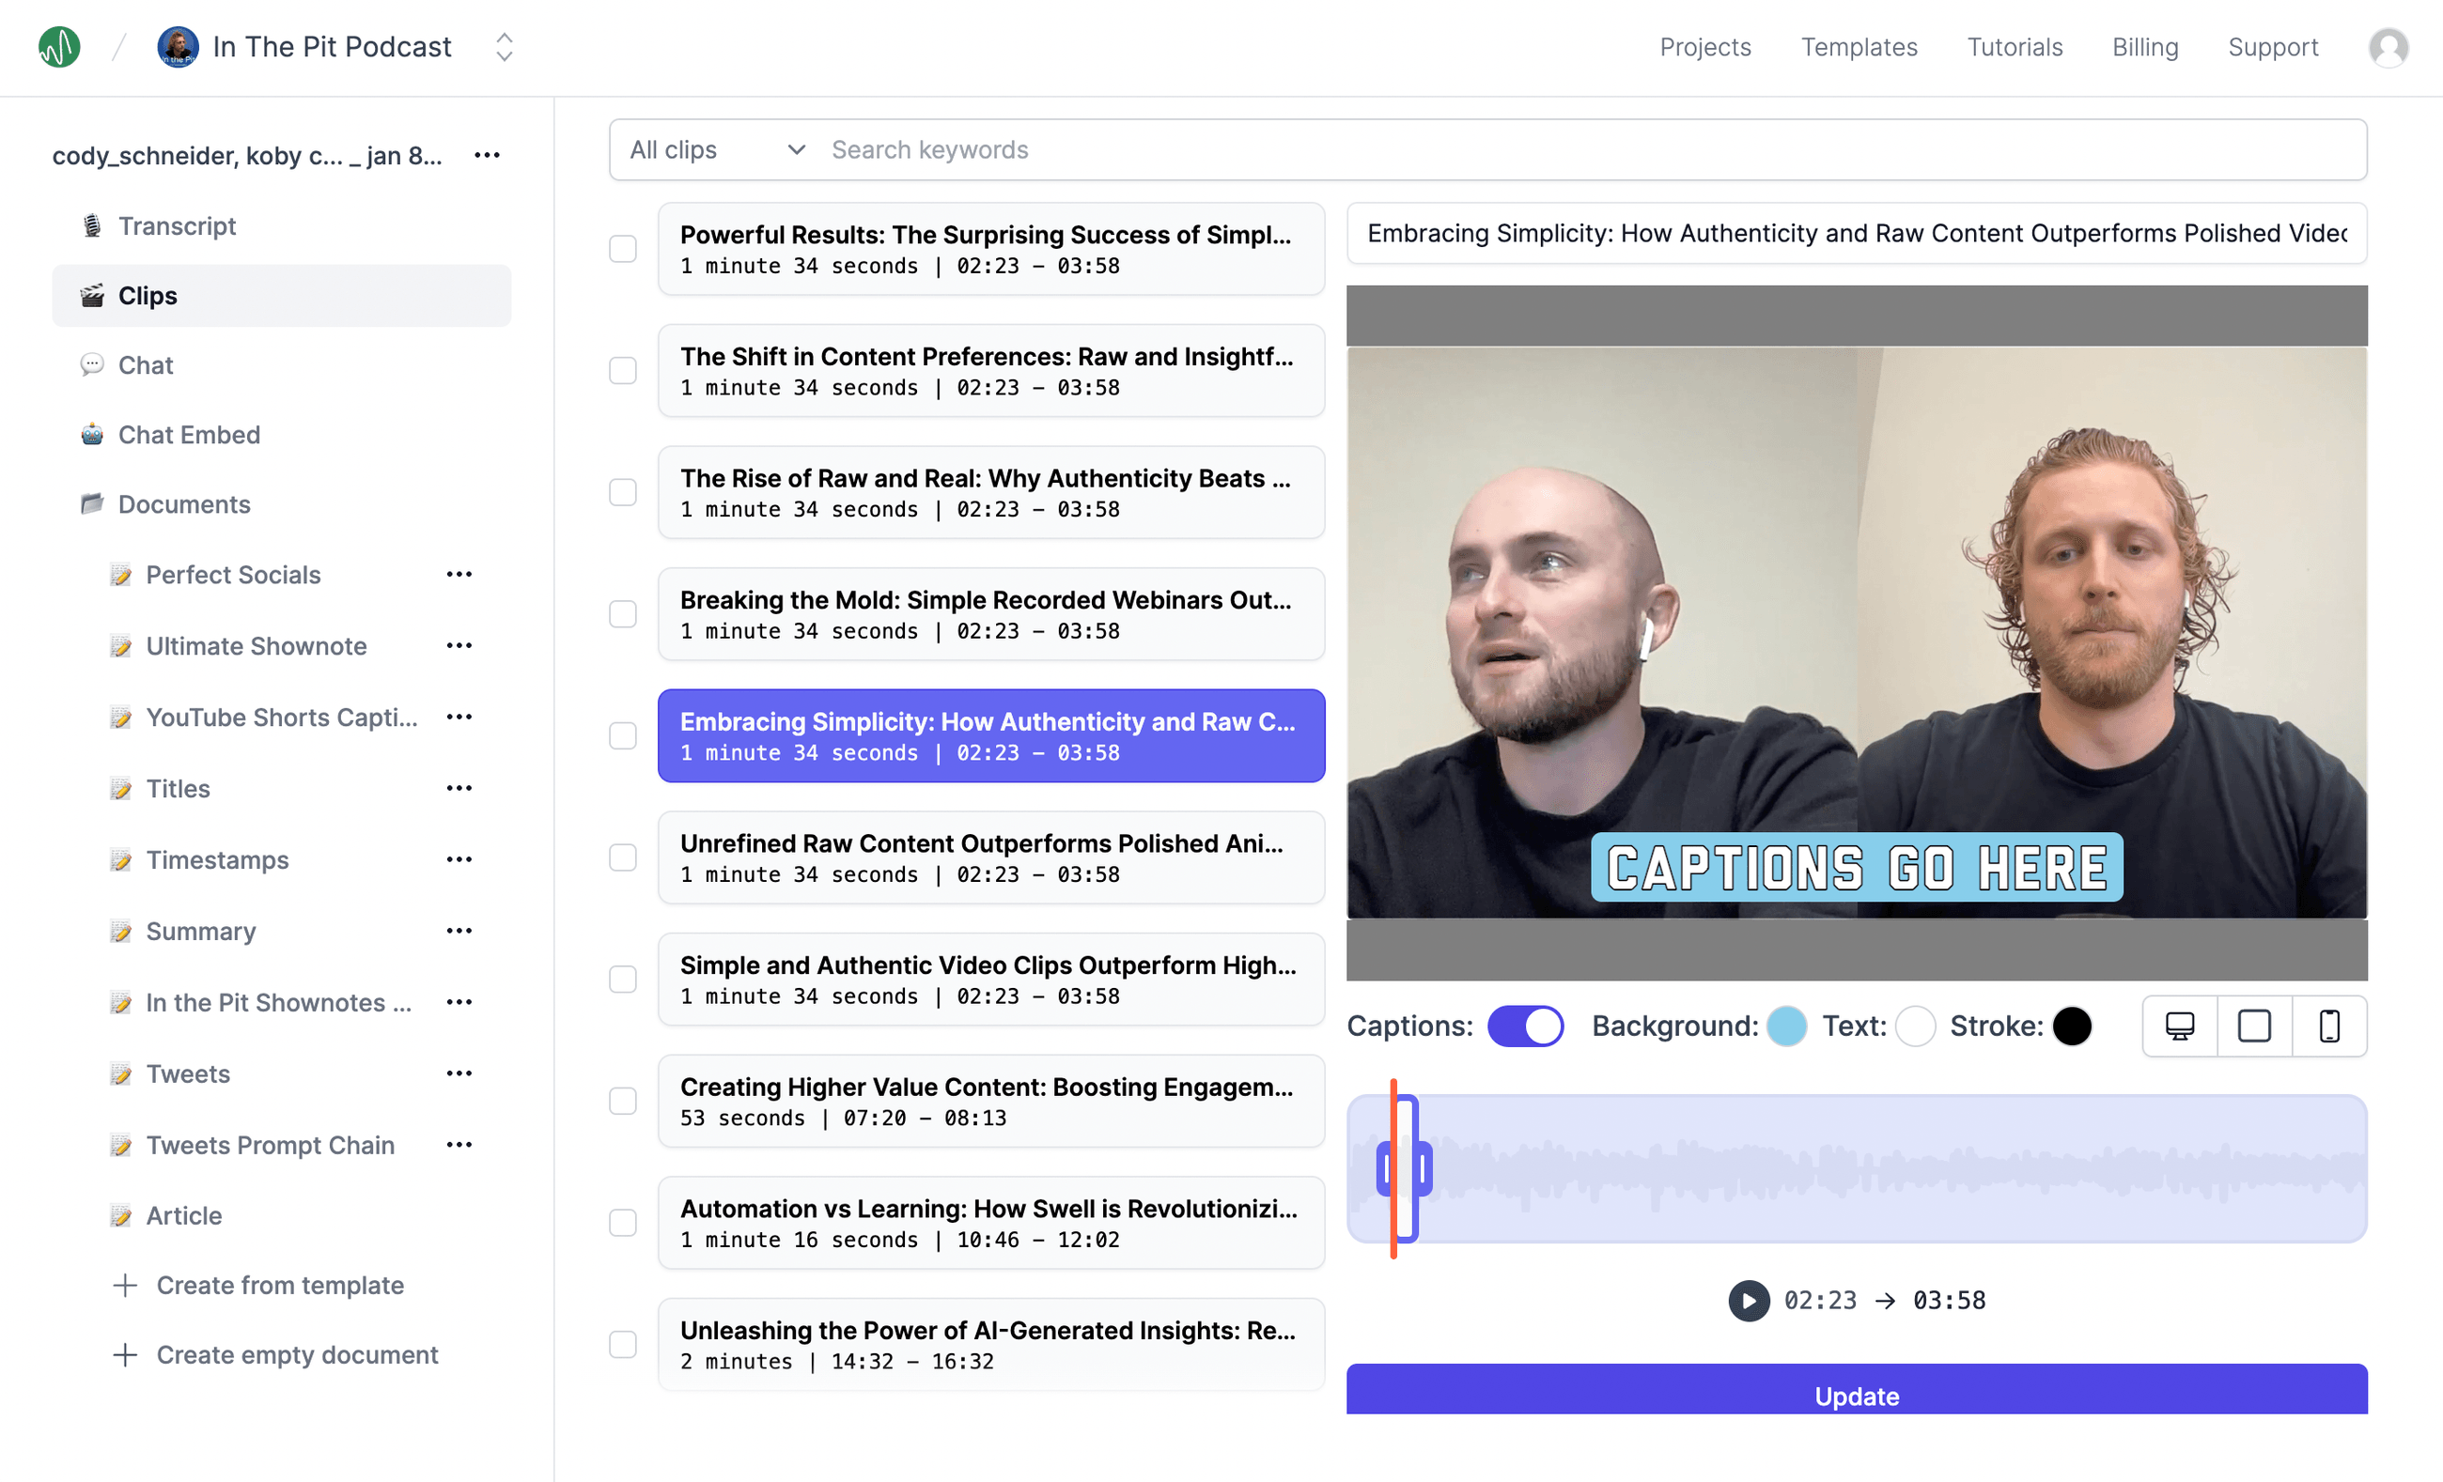Open the All clips filter dropdown
2443x1482 pixels.
point(716,149)
